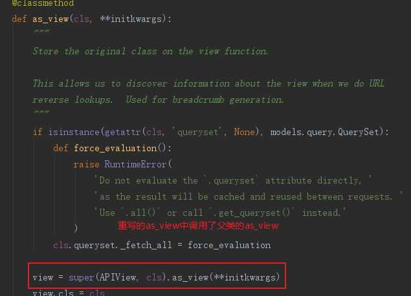Click the 'isinstance' call in the if statement
The width and height of the screenshot is (411, 296).
click(x=74, y=132)
